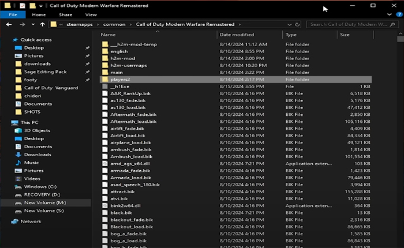Viewport: 404px width, 248px height.
Task: Select the Blackout_load.bik file
Action: [x=132, y=227]
